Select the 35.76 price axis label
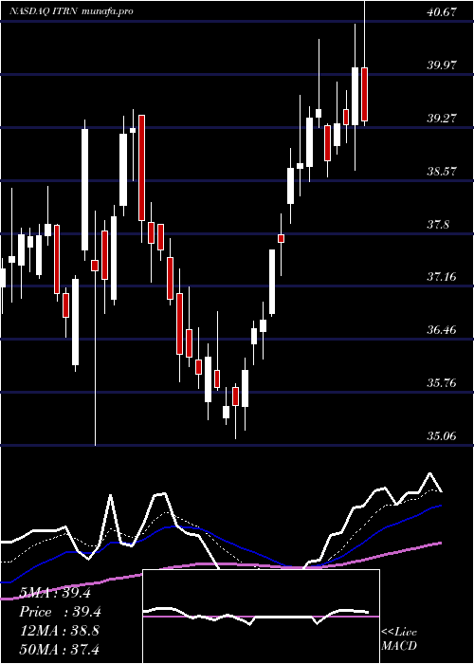The height and width of the screenshot is (664, 474). [x=442, y=383]
